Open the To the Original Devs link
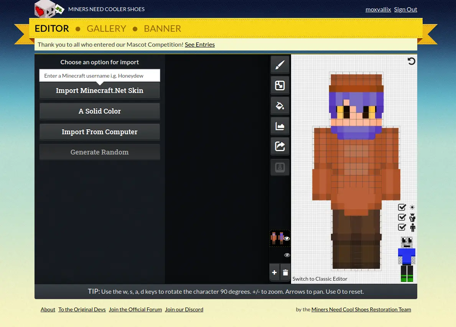 pyautogui.click(x=82, y=310)
